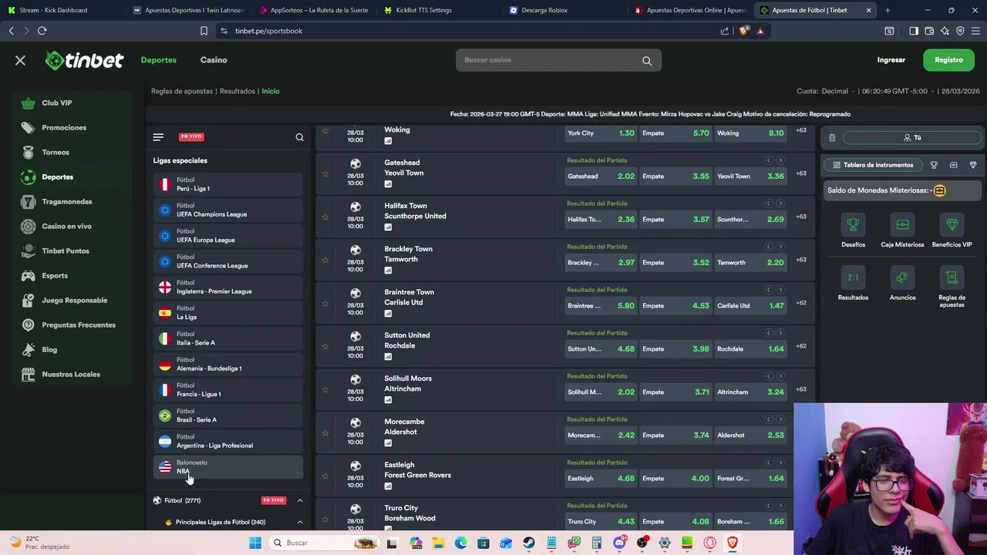Open the Casino en vivo chip icon
This screenshot has width=987, height=555.
pos(29,226)
